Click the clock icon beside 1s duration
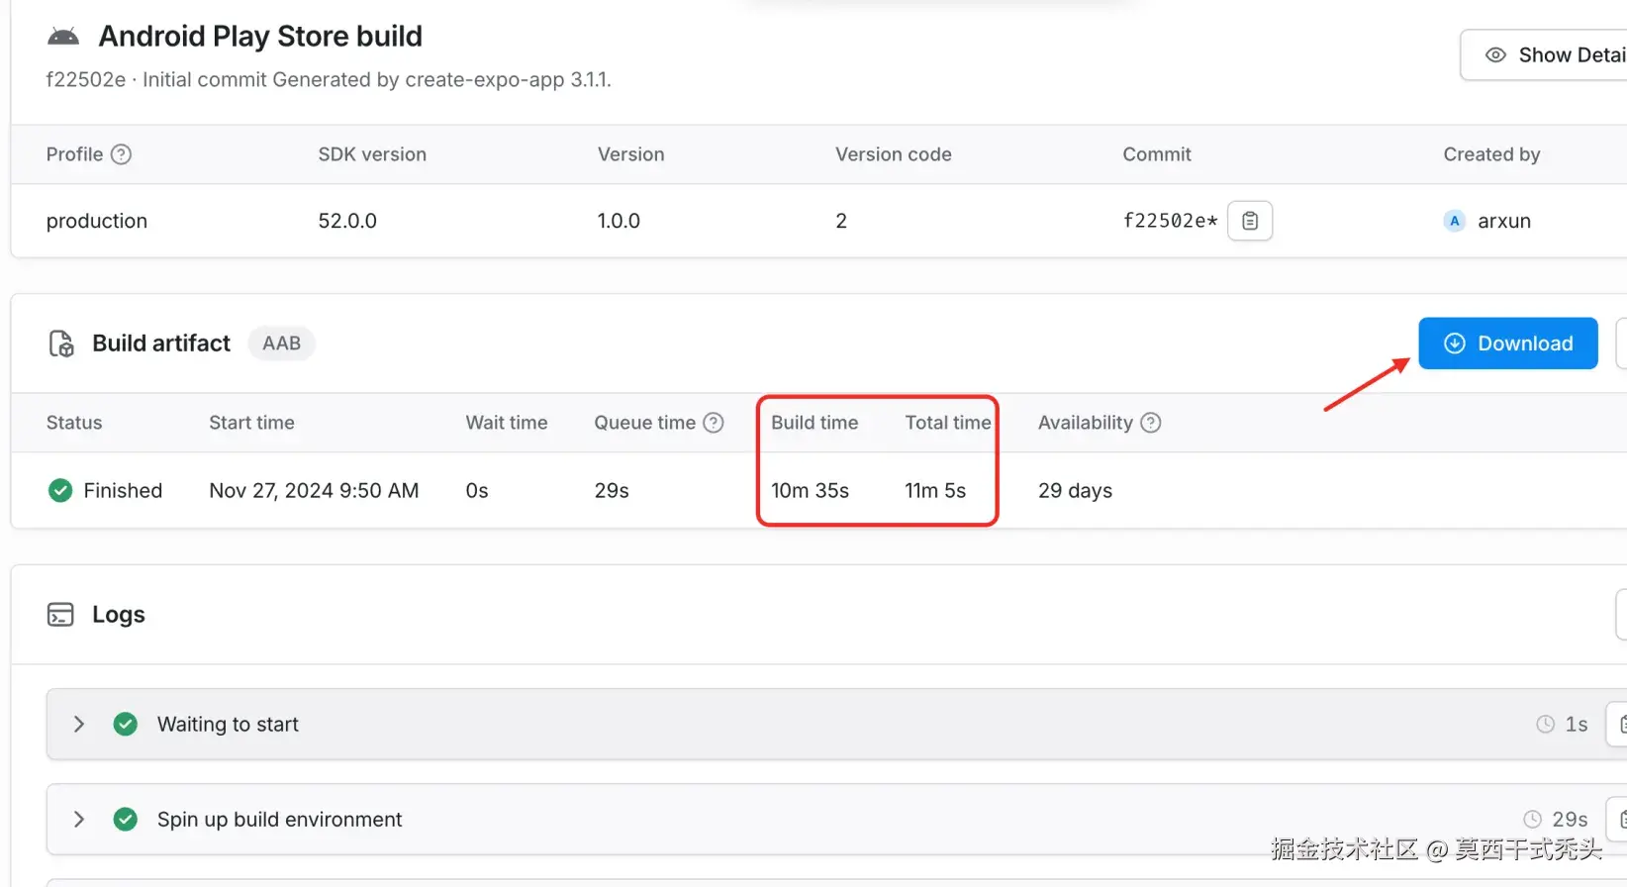1627x887 pixels. tap(1545, 725)
